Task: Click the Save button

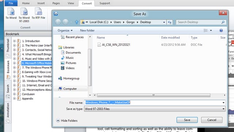Action: coord(187,120)
